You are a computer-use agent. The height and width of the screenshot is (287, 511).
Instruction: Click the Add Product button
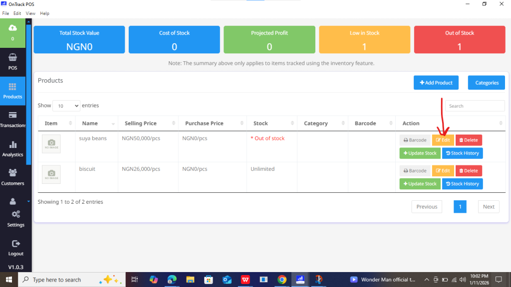tap(436, 83)
